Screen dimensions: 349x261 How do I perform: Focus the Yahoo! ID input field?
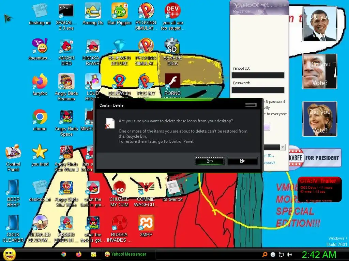point(258,75)
